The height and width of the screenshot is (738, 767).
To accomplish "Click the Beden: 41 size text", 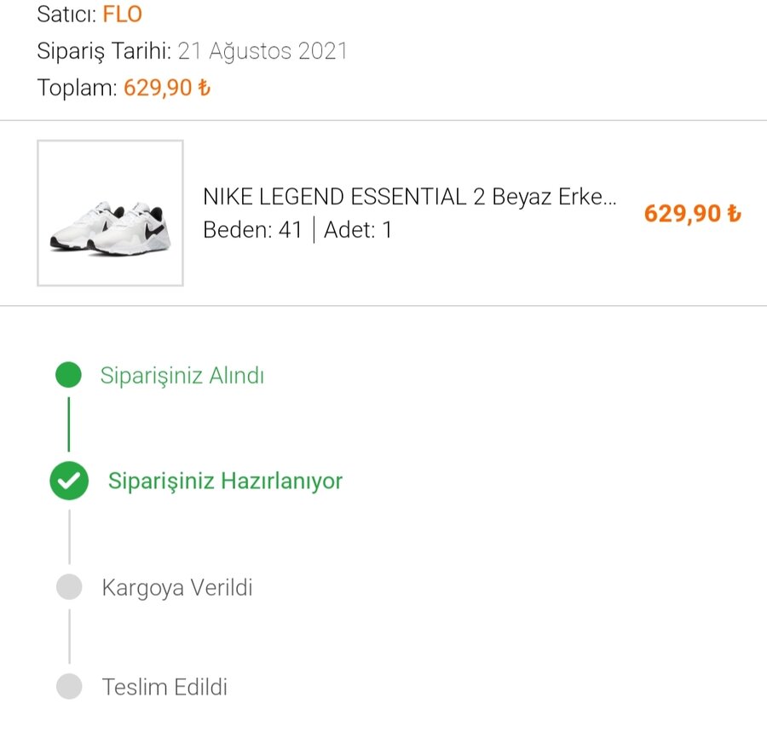I will 252,230.
